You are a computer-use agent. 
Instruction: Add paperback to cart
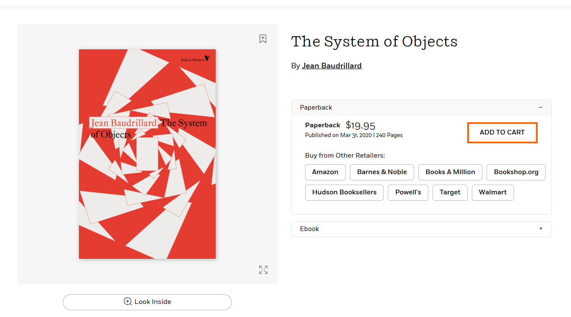click(x=502, y=132)
